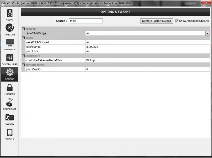Open the Controllers mixer icon
This screenshot has height=158, width=212.
[10, 58]
